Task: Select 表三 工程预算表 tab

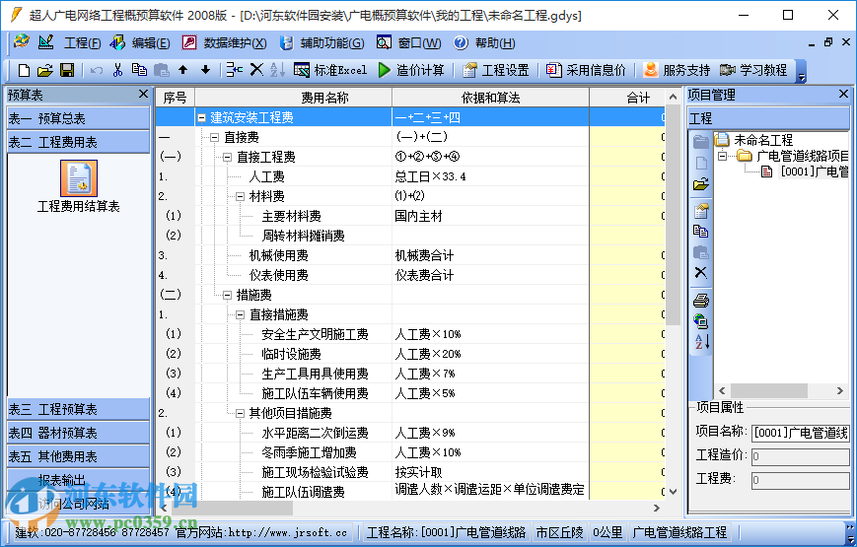Action: coord(78,409)
